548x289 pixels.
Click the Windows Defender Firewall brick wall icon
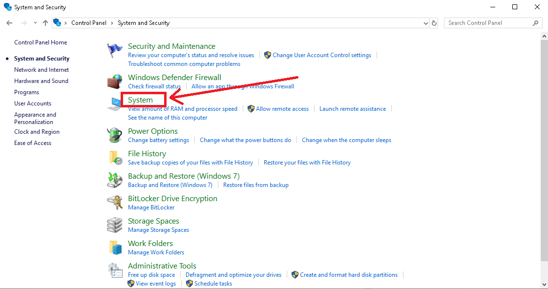(115, 82)
